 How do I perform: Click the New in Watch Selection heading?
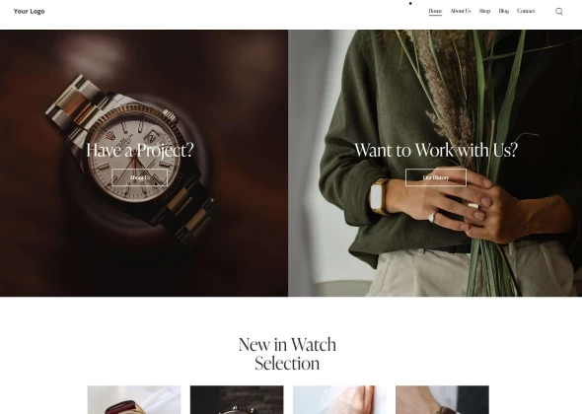click(287, 354)
